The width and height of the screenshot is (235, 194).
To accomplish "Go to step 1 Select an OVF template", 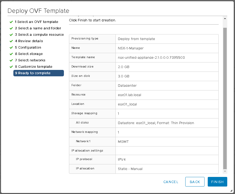I will (36, 22).
